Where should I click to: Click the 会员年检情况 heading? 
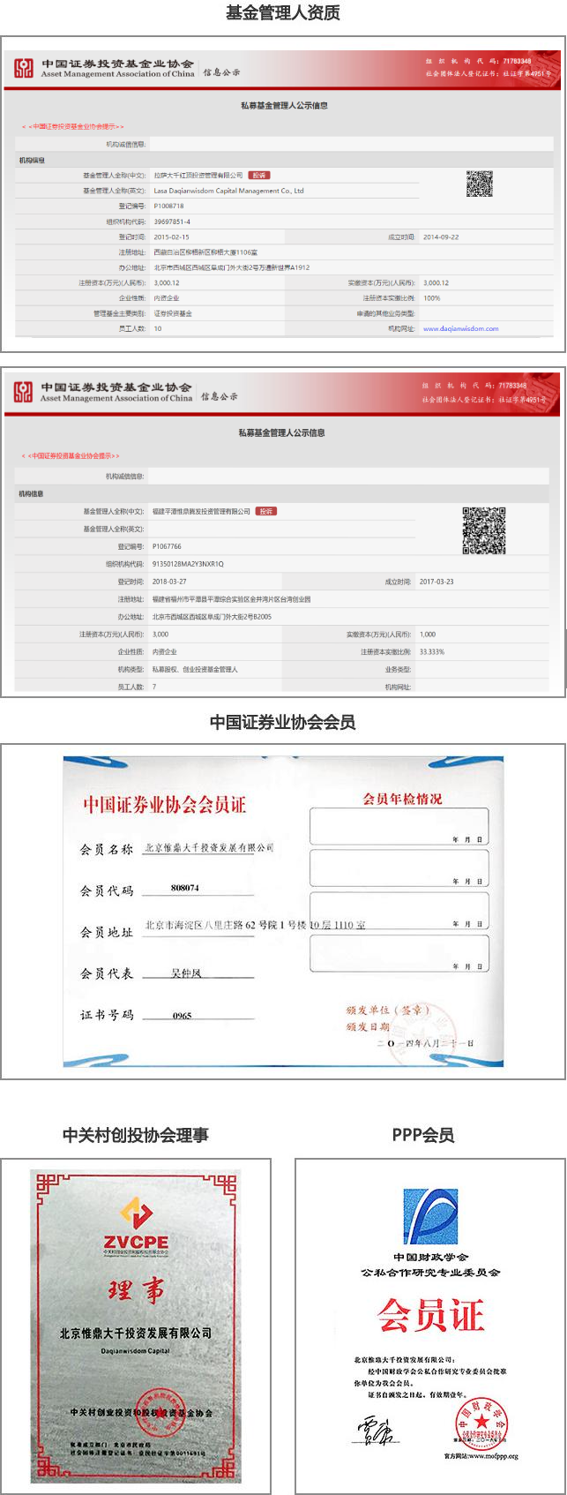[x=403, y=799]
